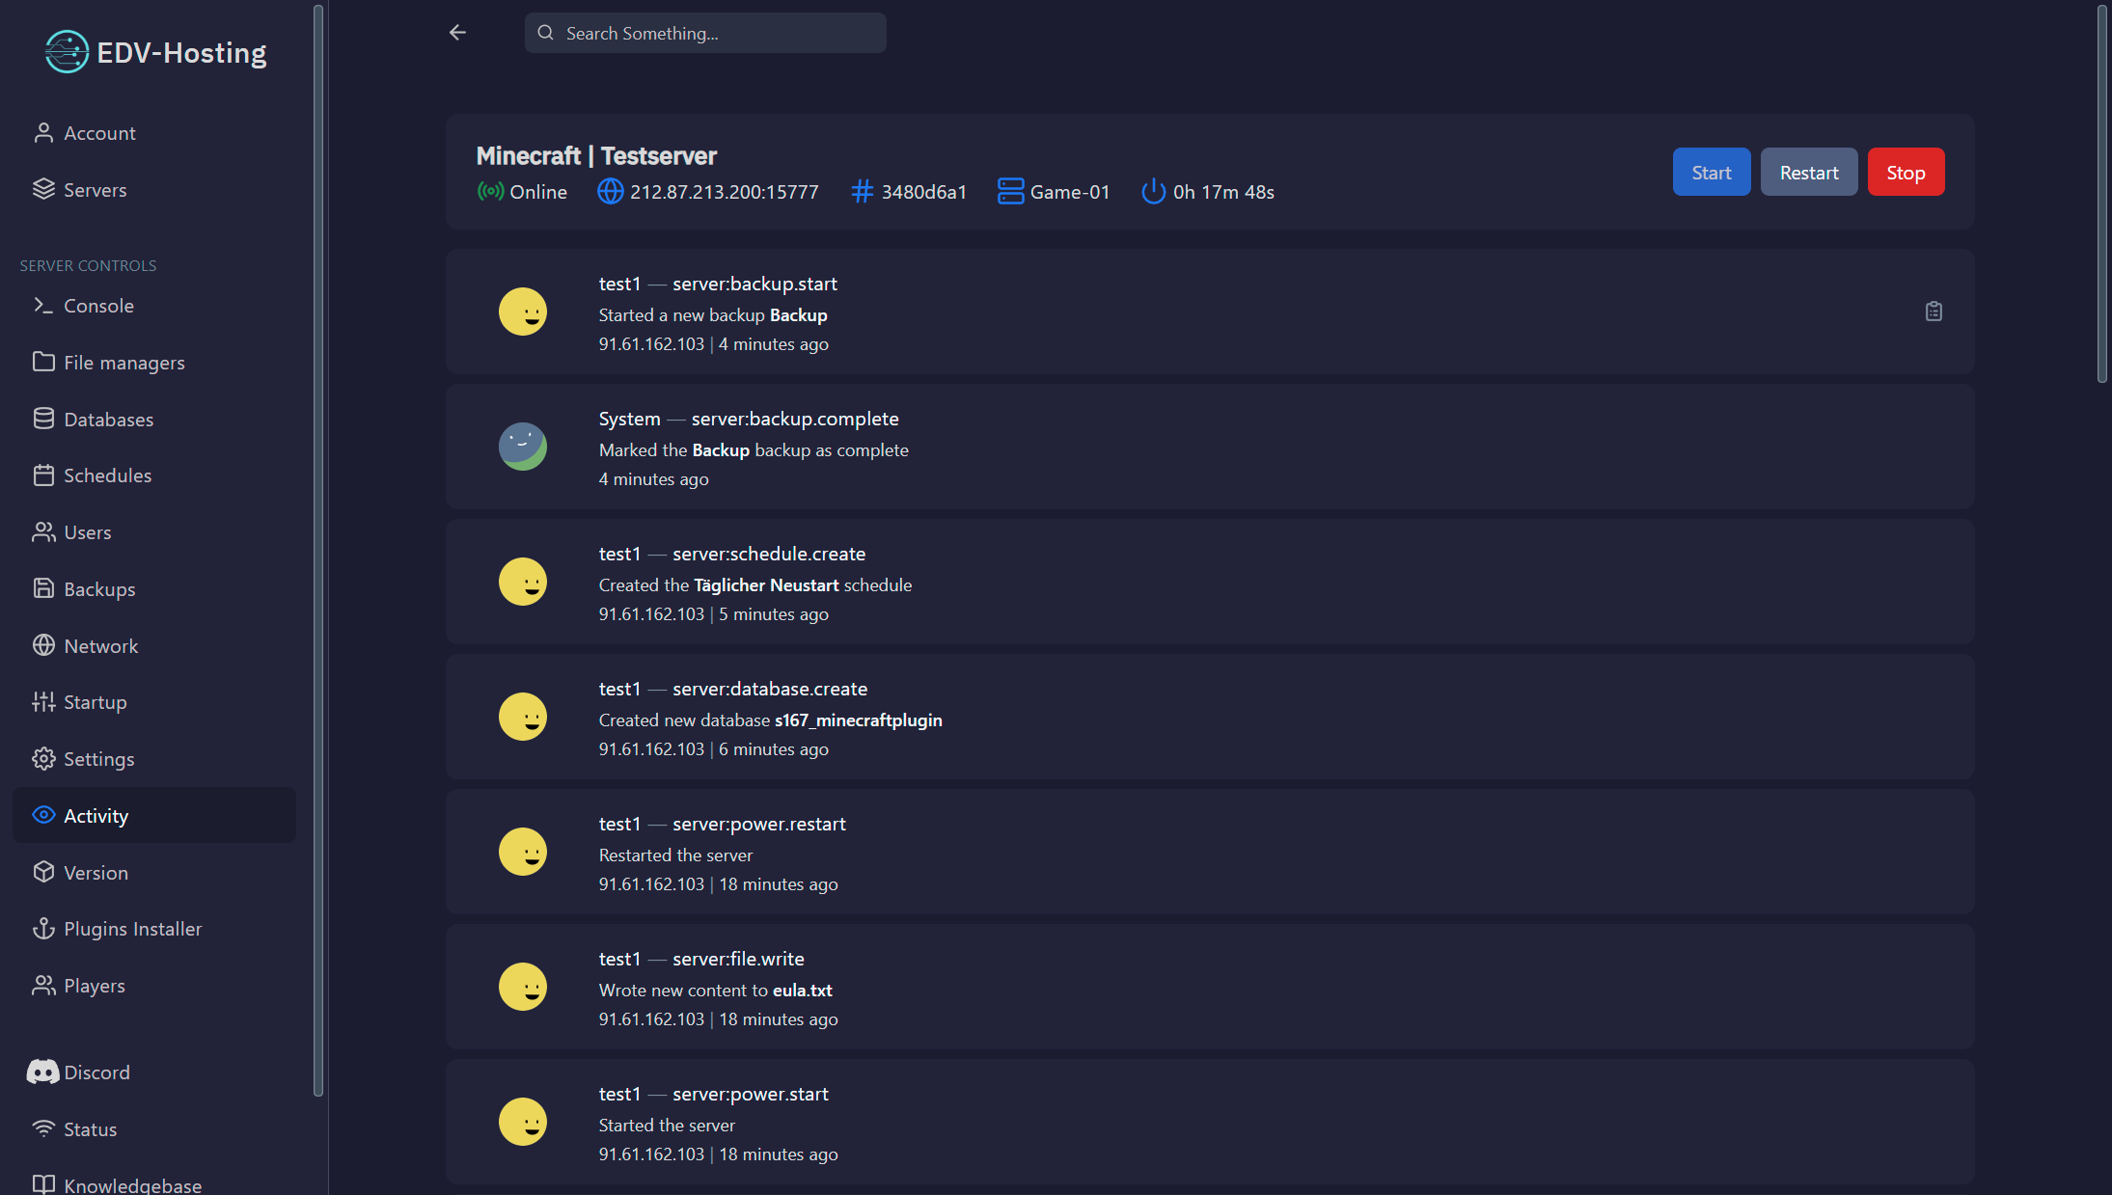Image resolution: width=2112 pixels, height=1195 pixels.
Task: Focus the Search Something field
Action: tap(705, 33)
